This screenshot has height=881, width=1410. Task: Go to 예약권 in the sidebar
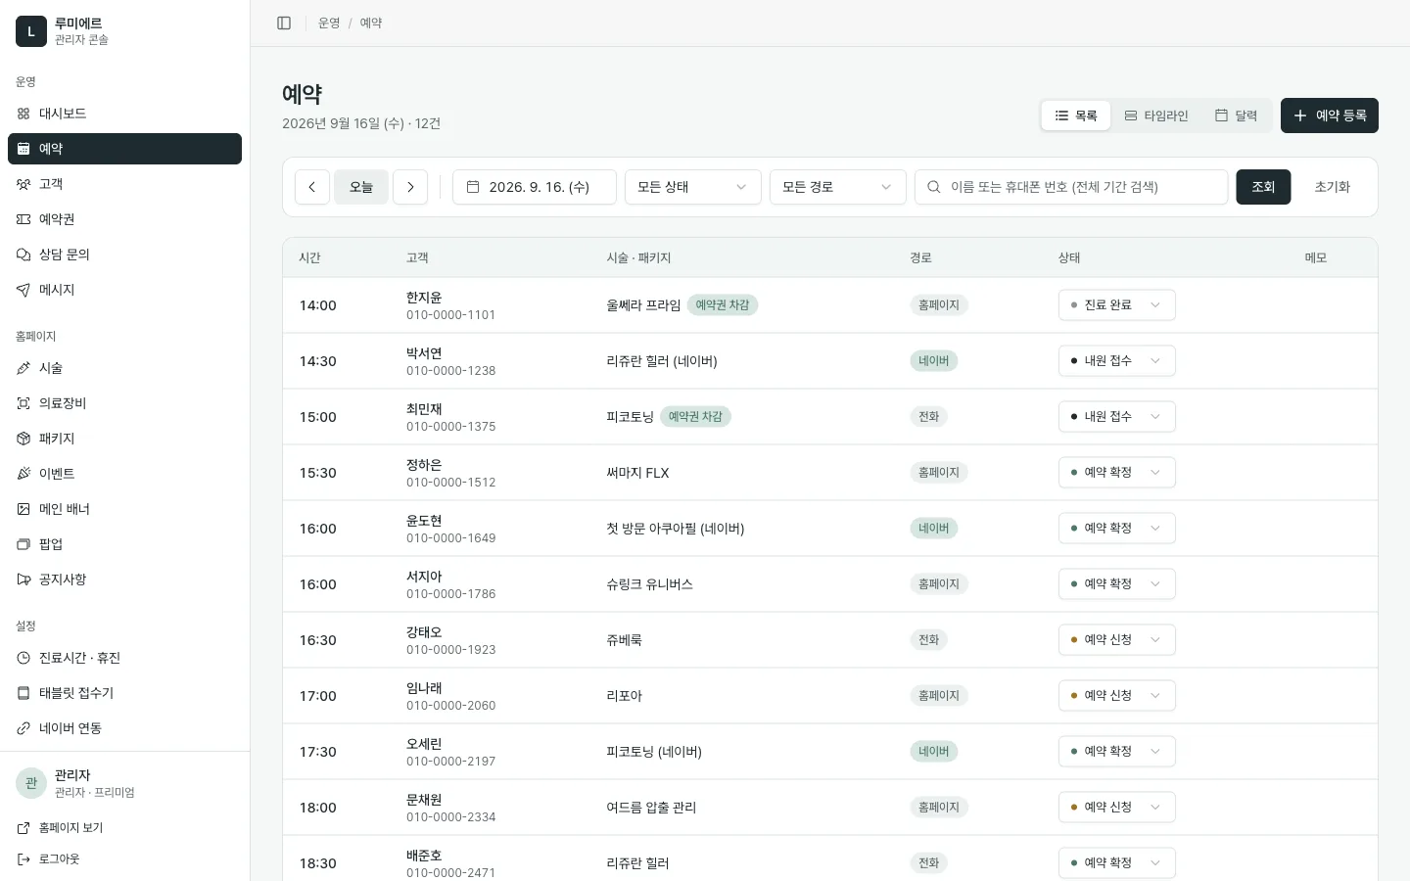pos(124,219)
